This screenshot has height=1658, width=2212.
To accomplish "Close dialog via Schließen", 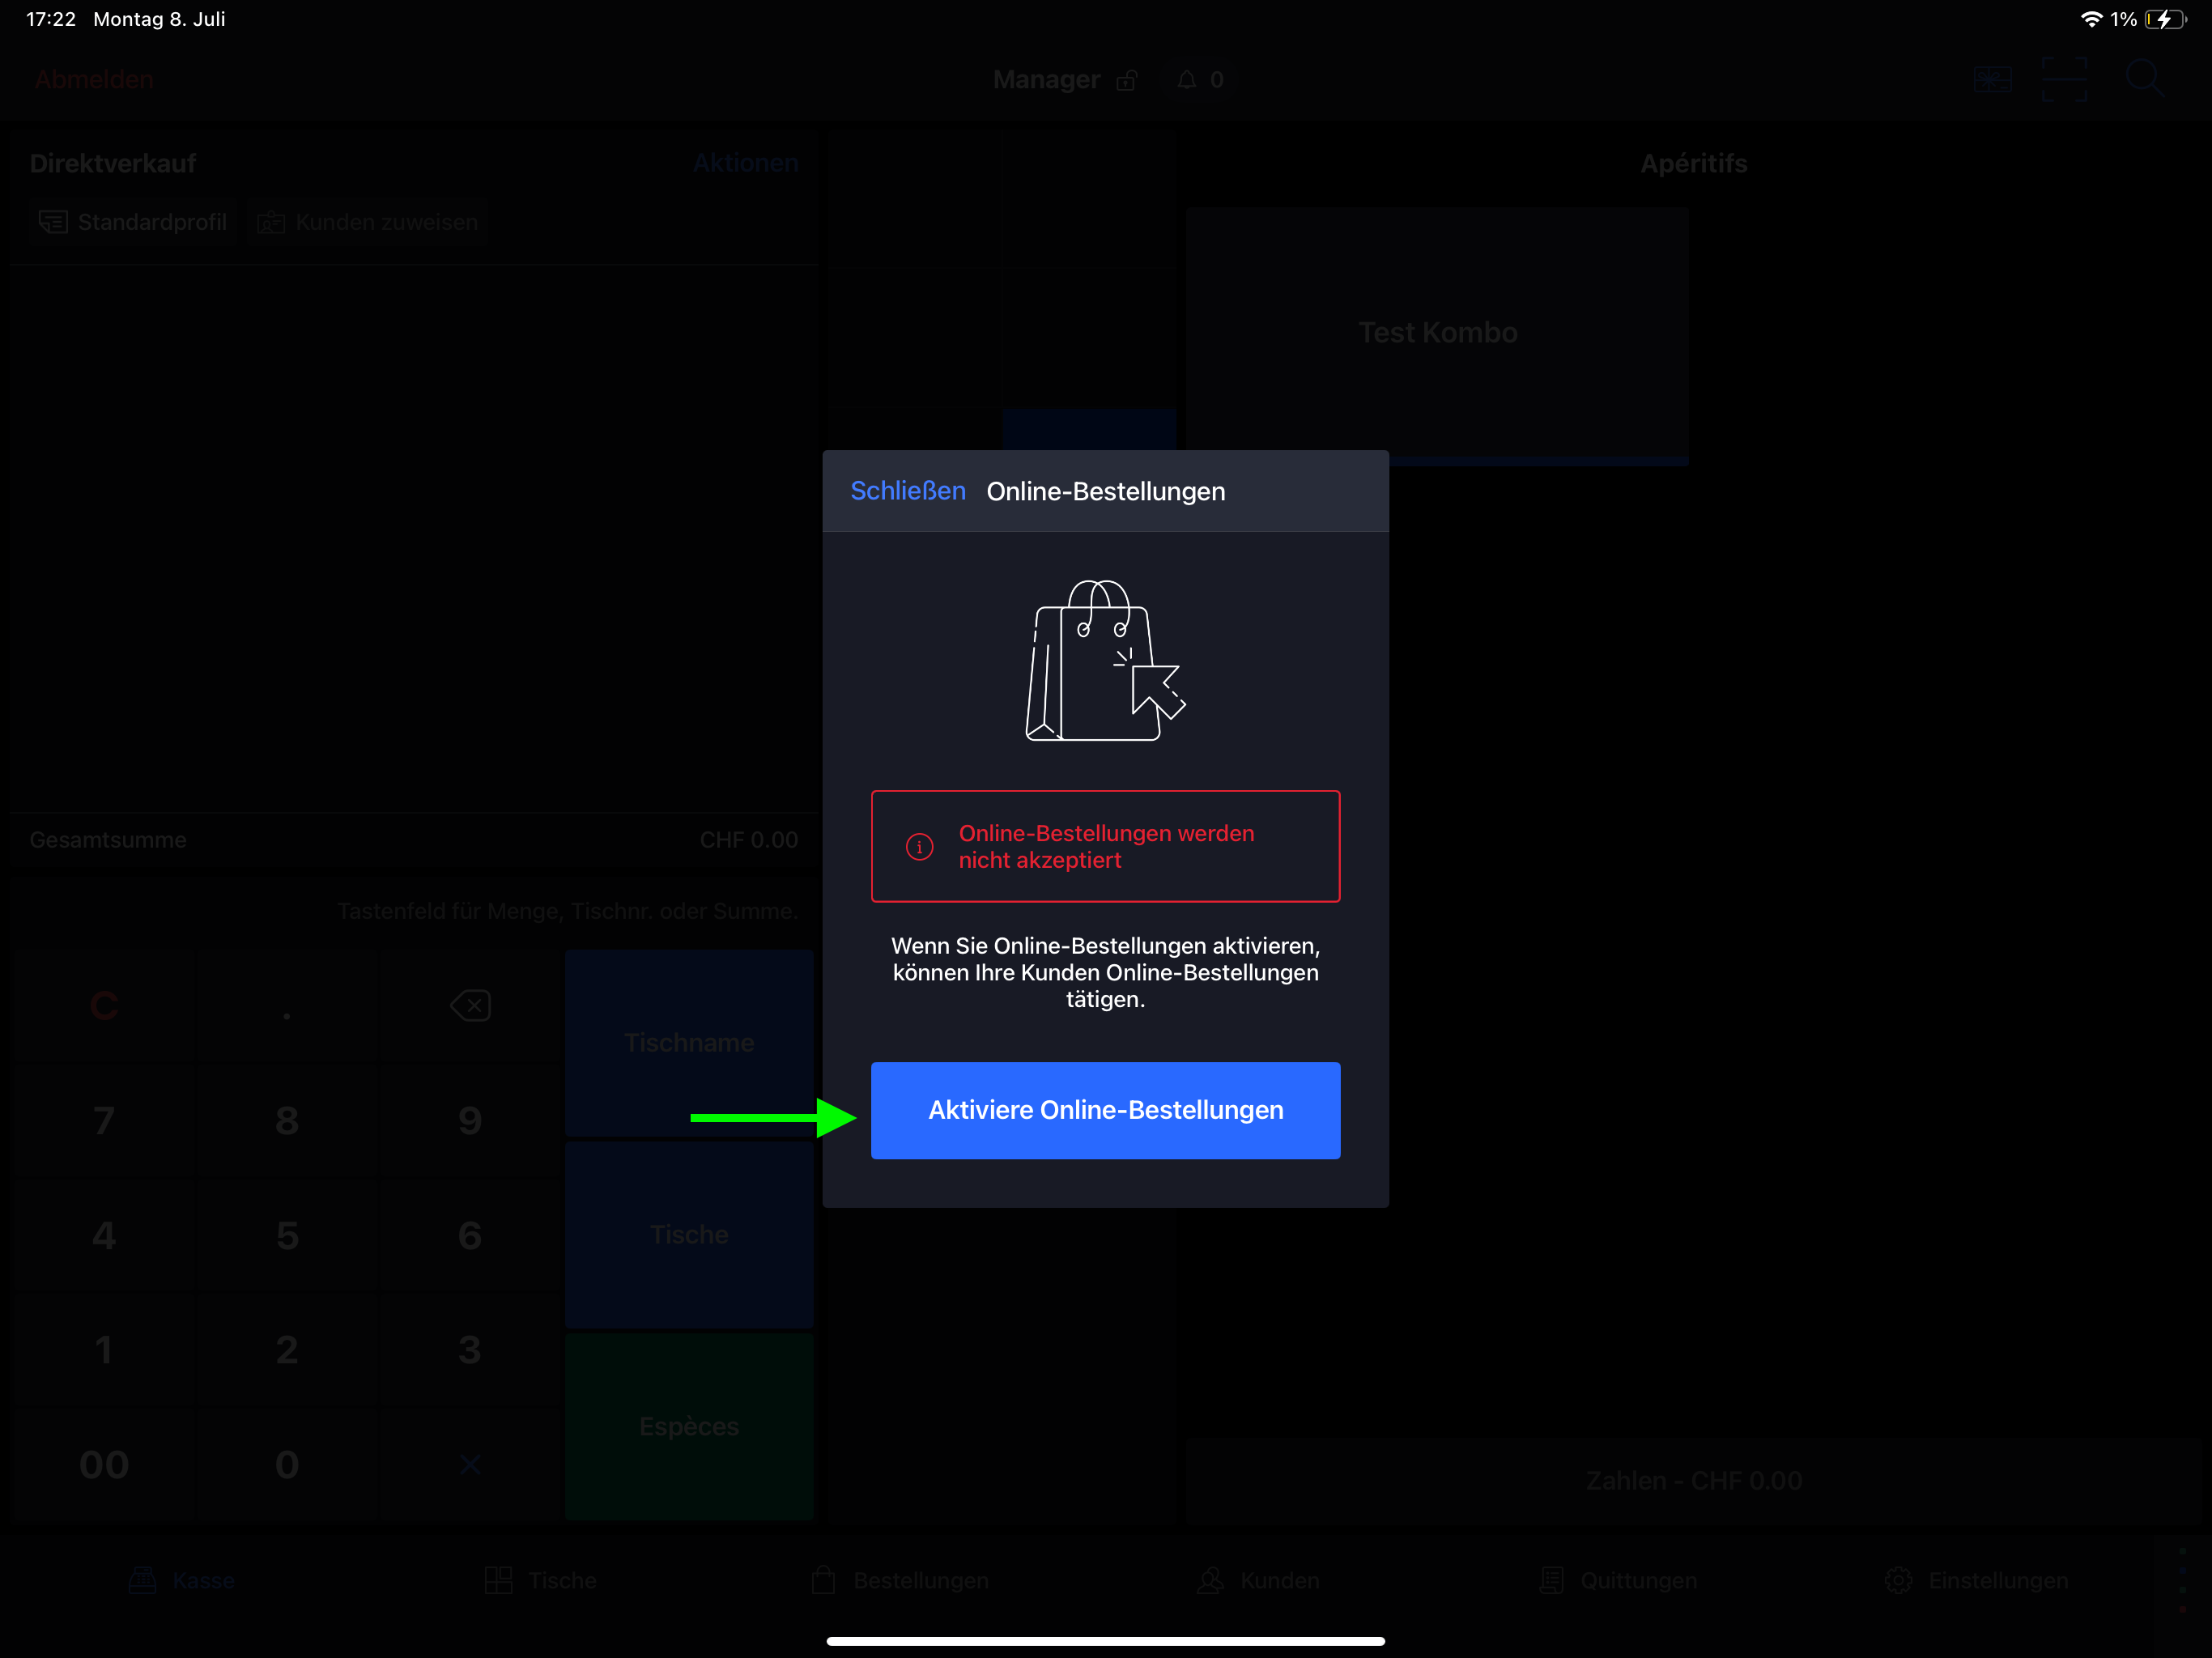I will pyautogui.click(x=907, y=491).
